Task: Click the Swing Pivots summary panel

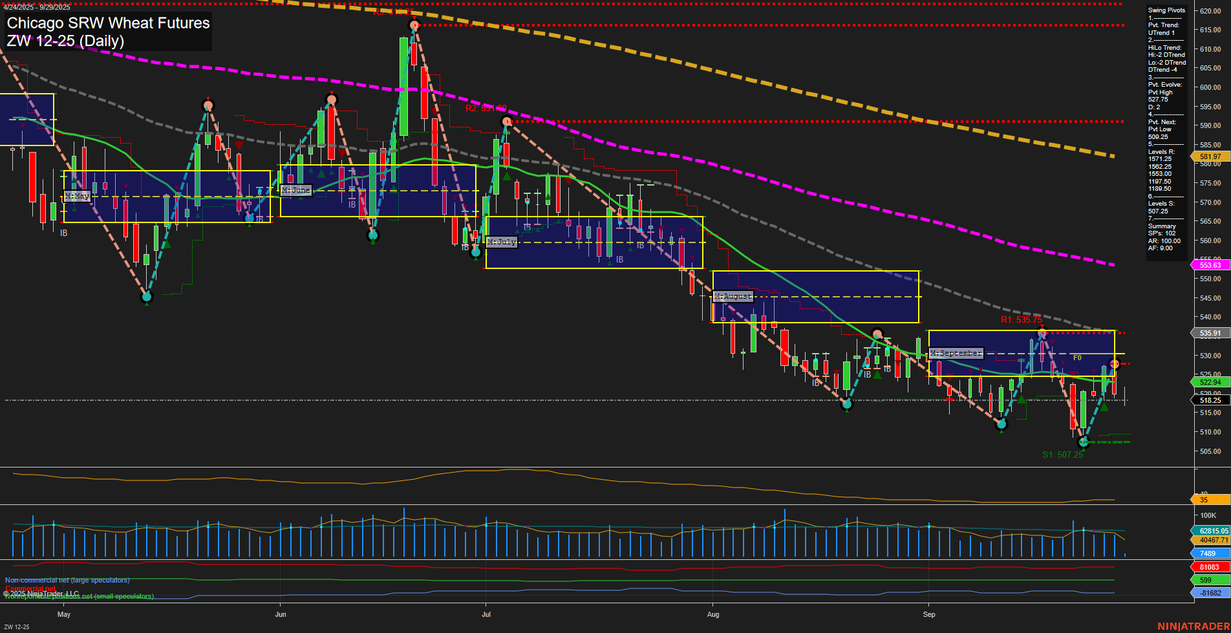Action: coord(1166,10)
